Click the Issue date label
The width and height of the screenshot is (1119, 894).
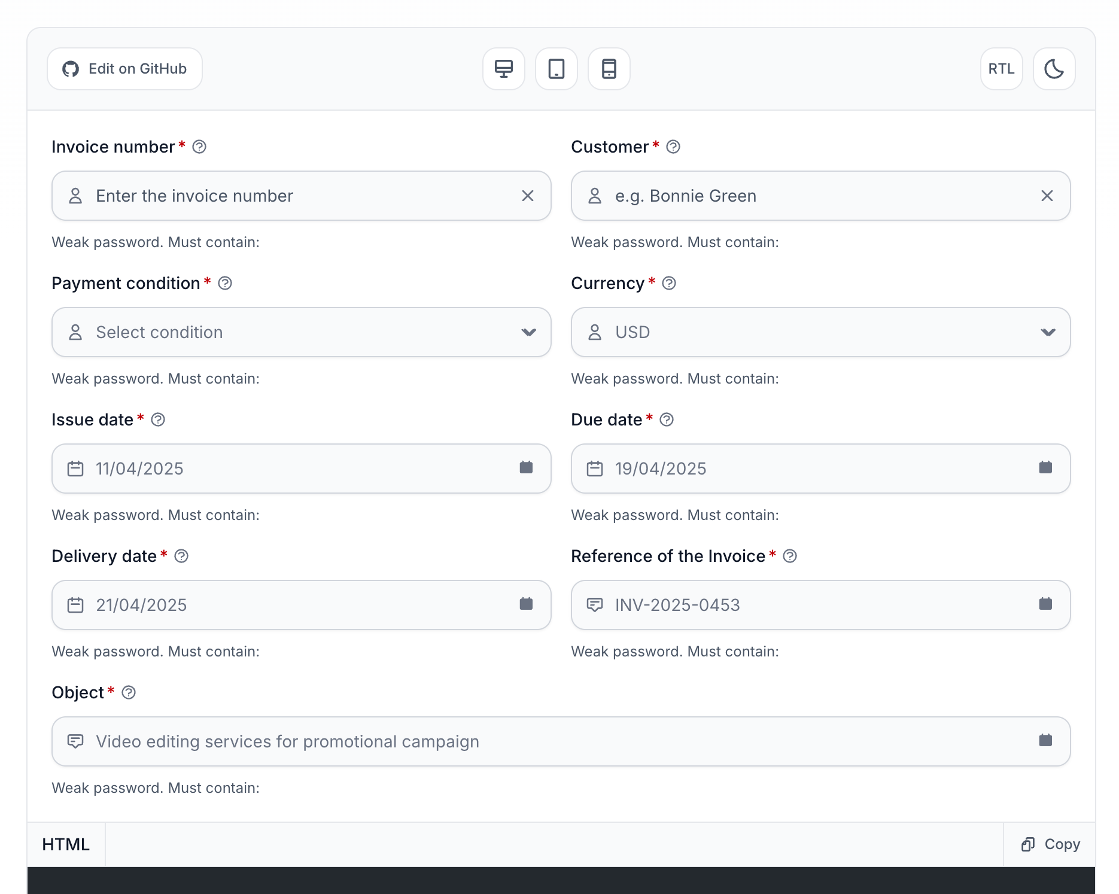93,419
